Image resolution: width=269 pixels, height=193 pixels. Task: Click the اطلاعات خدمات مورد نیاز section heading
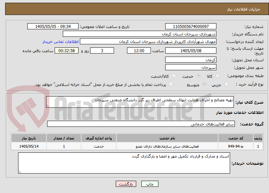coord(240,113)
